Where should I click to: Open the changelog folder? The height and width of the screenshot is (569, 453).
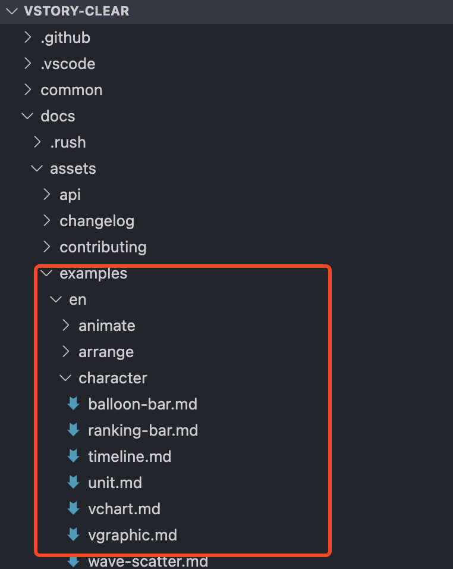click(x=97, y=221)
